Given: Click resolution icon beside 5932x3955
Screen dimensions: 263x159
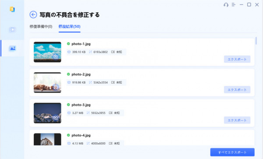Looking at the screenshot, I should click(88, 113).
